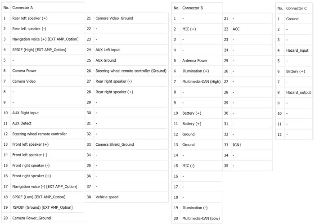
Task: Click the Connector C table header
Action: (297, 8)
